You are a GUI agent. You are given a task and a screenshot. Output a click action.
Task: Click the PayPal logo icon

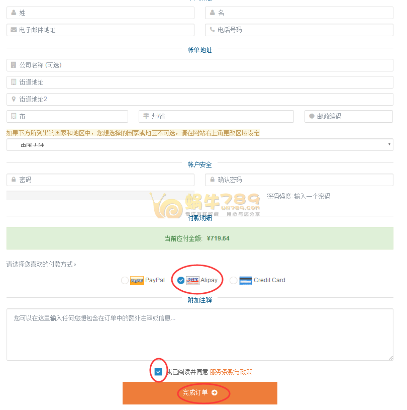(x=137, y=280)
